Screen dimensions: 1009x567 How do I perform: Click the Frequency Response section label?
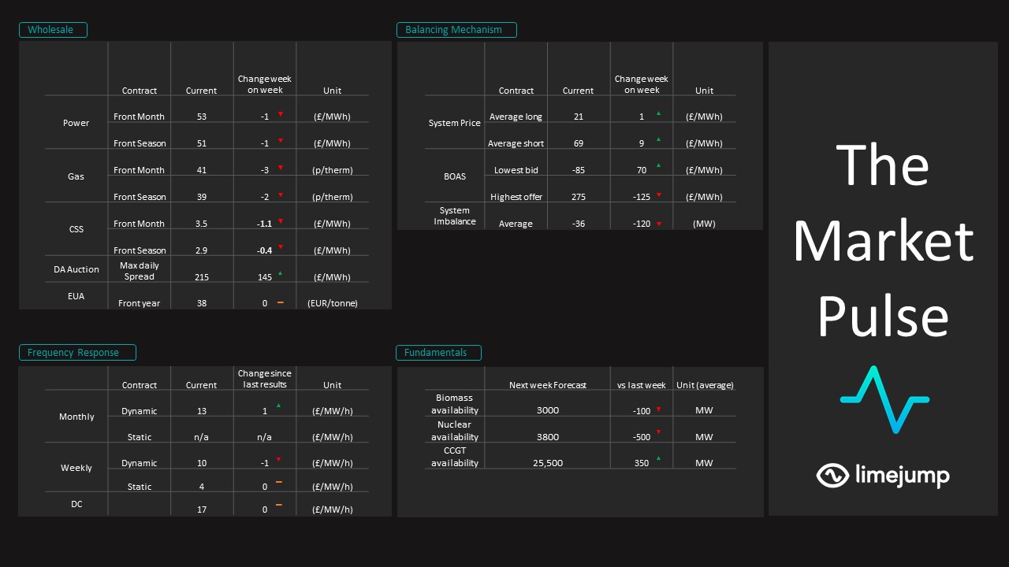(x=77, y=352)
